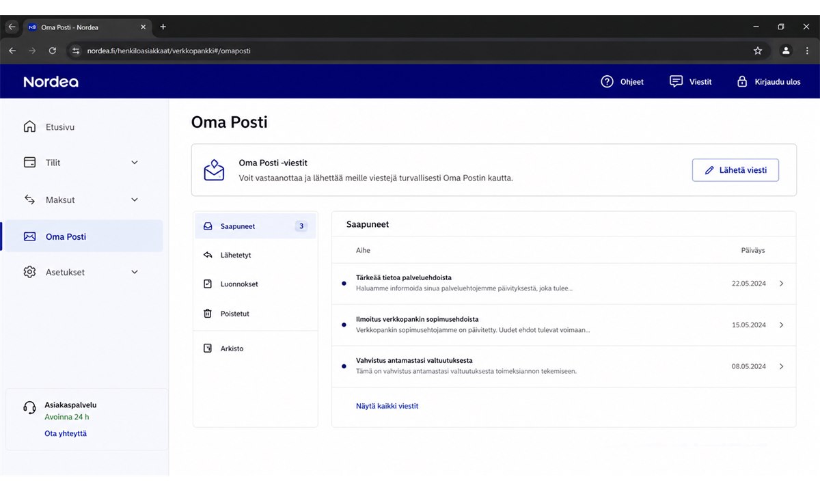Open Chrome three-dot menu
The height and width of the screenshot is (492, 820).
tap(807, 51)
